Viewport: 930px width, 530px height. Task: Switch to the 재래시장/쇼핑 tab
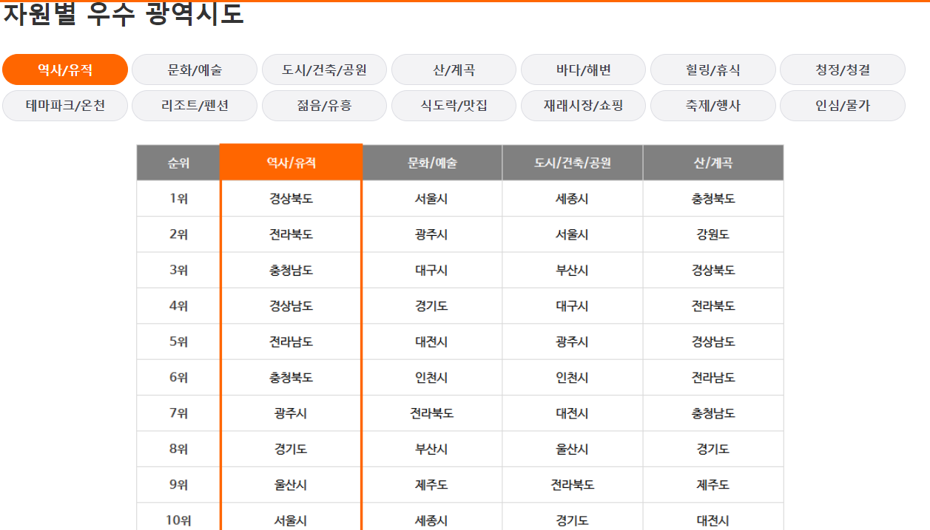tap(584, 106)
